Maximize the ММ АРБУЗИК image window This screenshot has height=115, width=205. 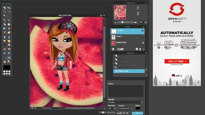(x=101, y=15)
